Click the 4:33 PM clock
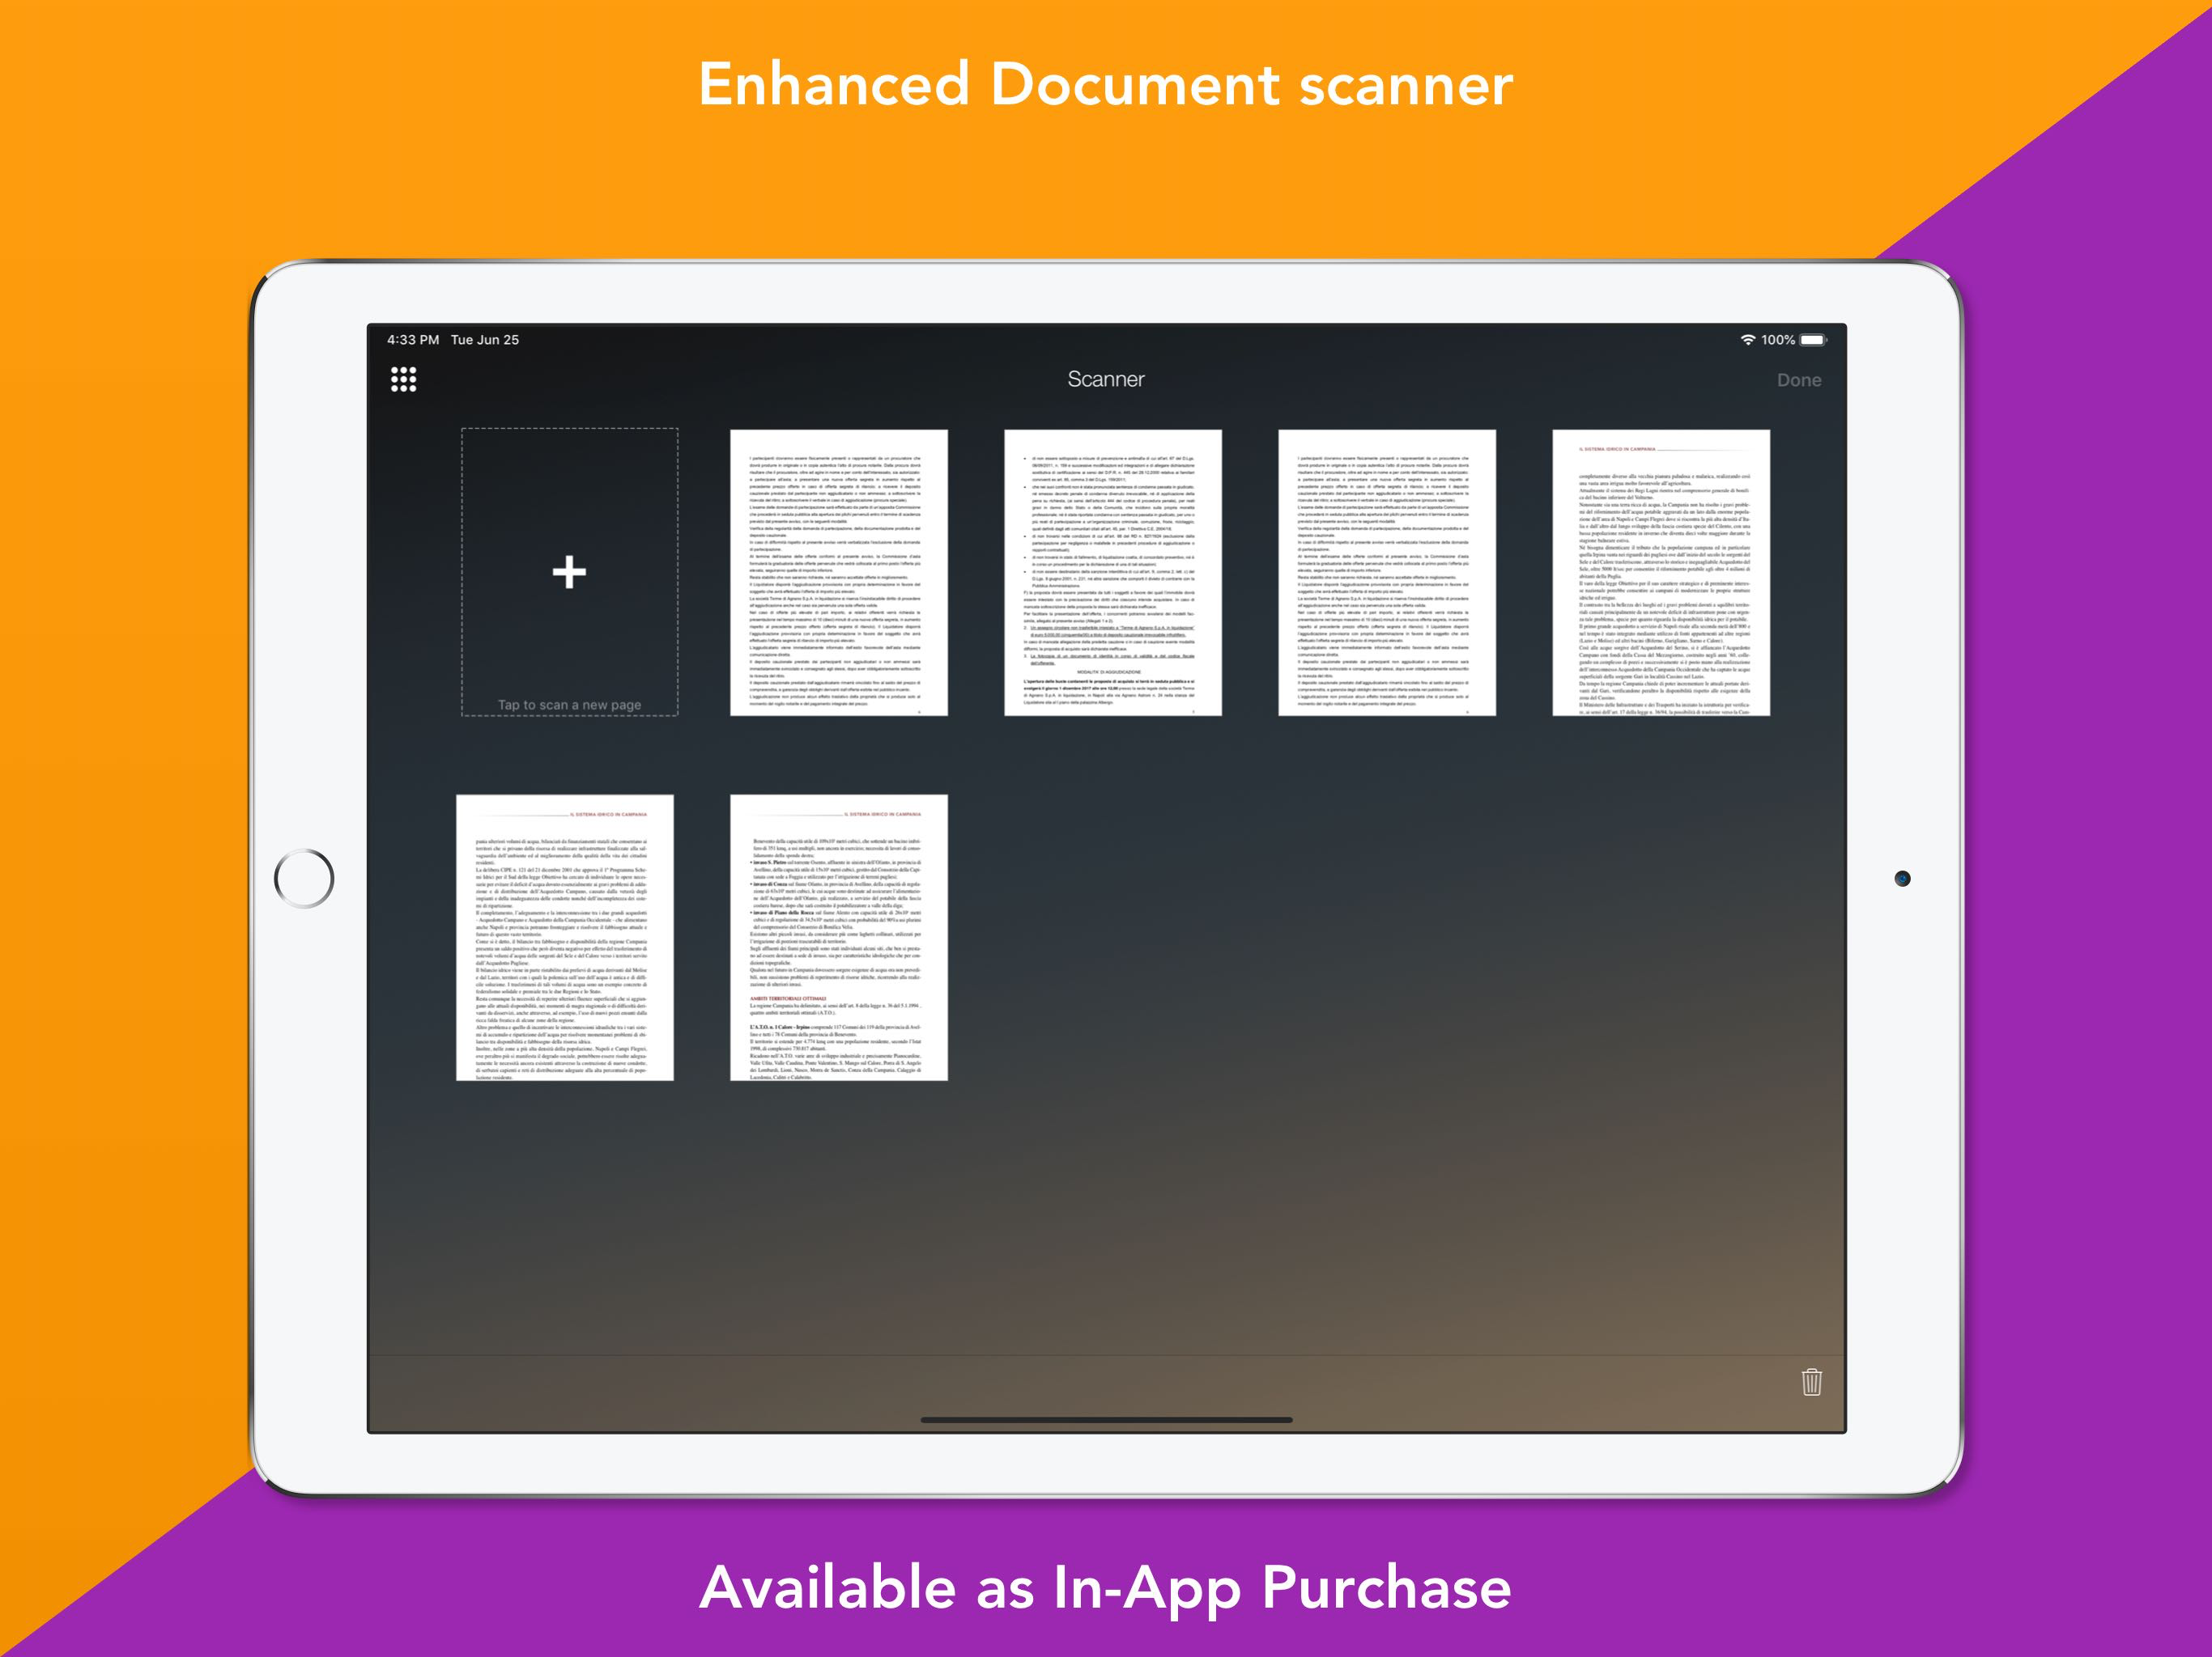This screenshot has height=1657, width=2212. click(413, 340)
